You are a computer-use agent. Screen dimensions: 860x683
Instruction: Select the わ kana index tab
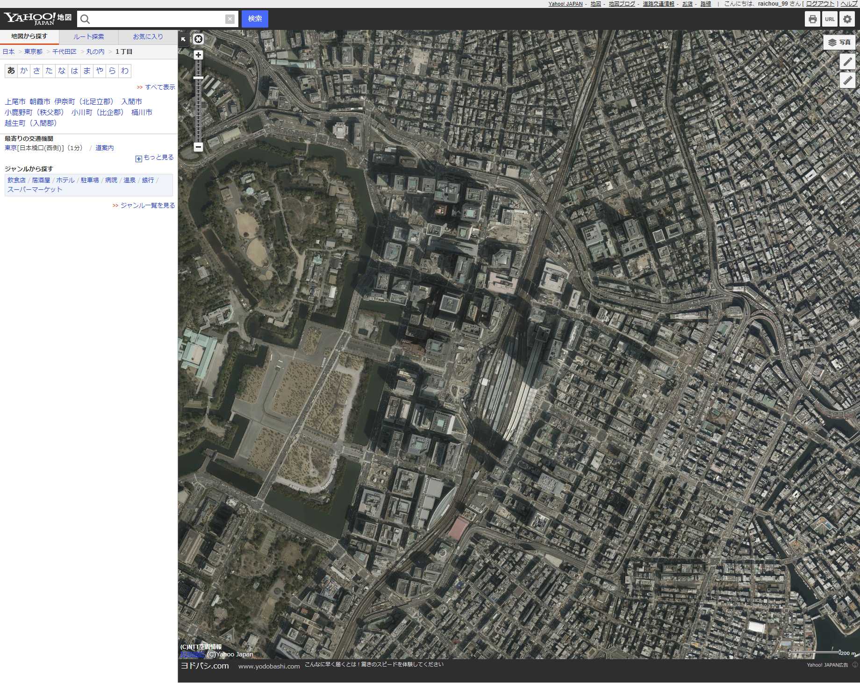click(x=125, y=71)
